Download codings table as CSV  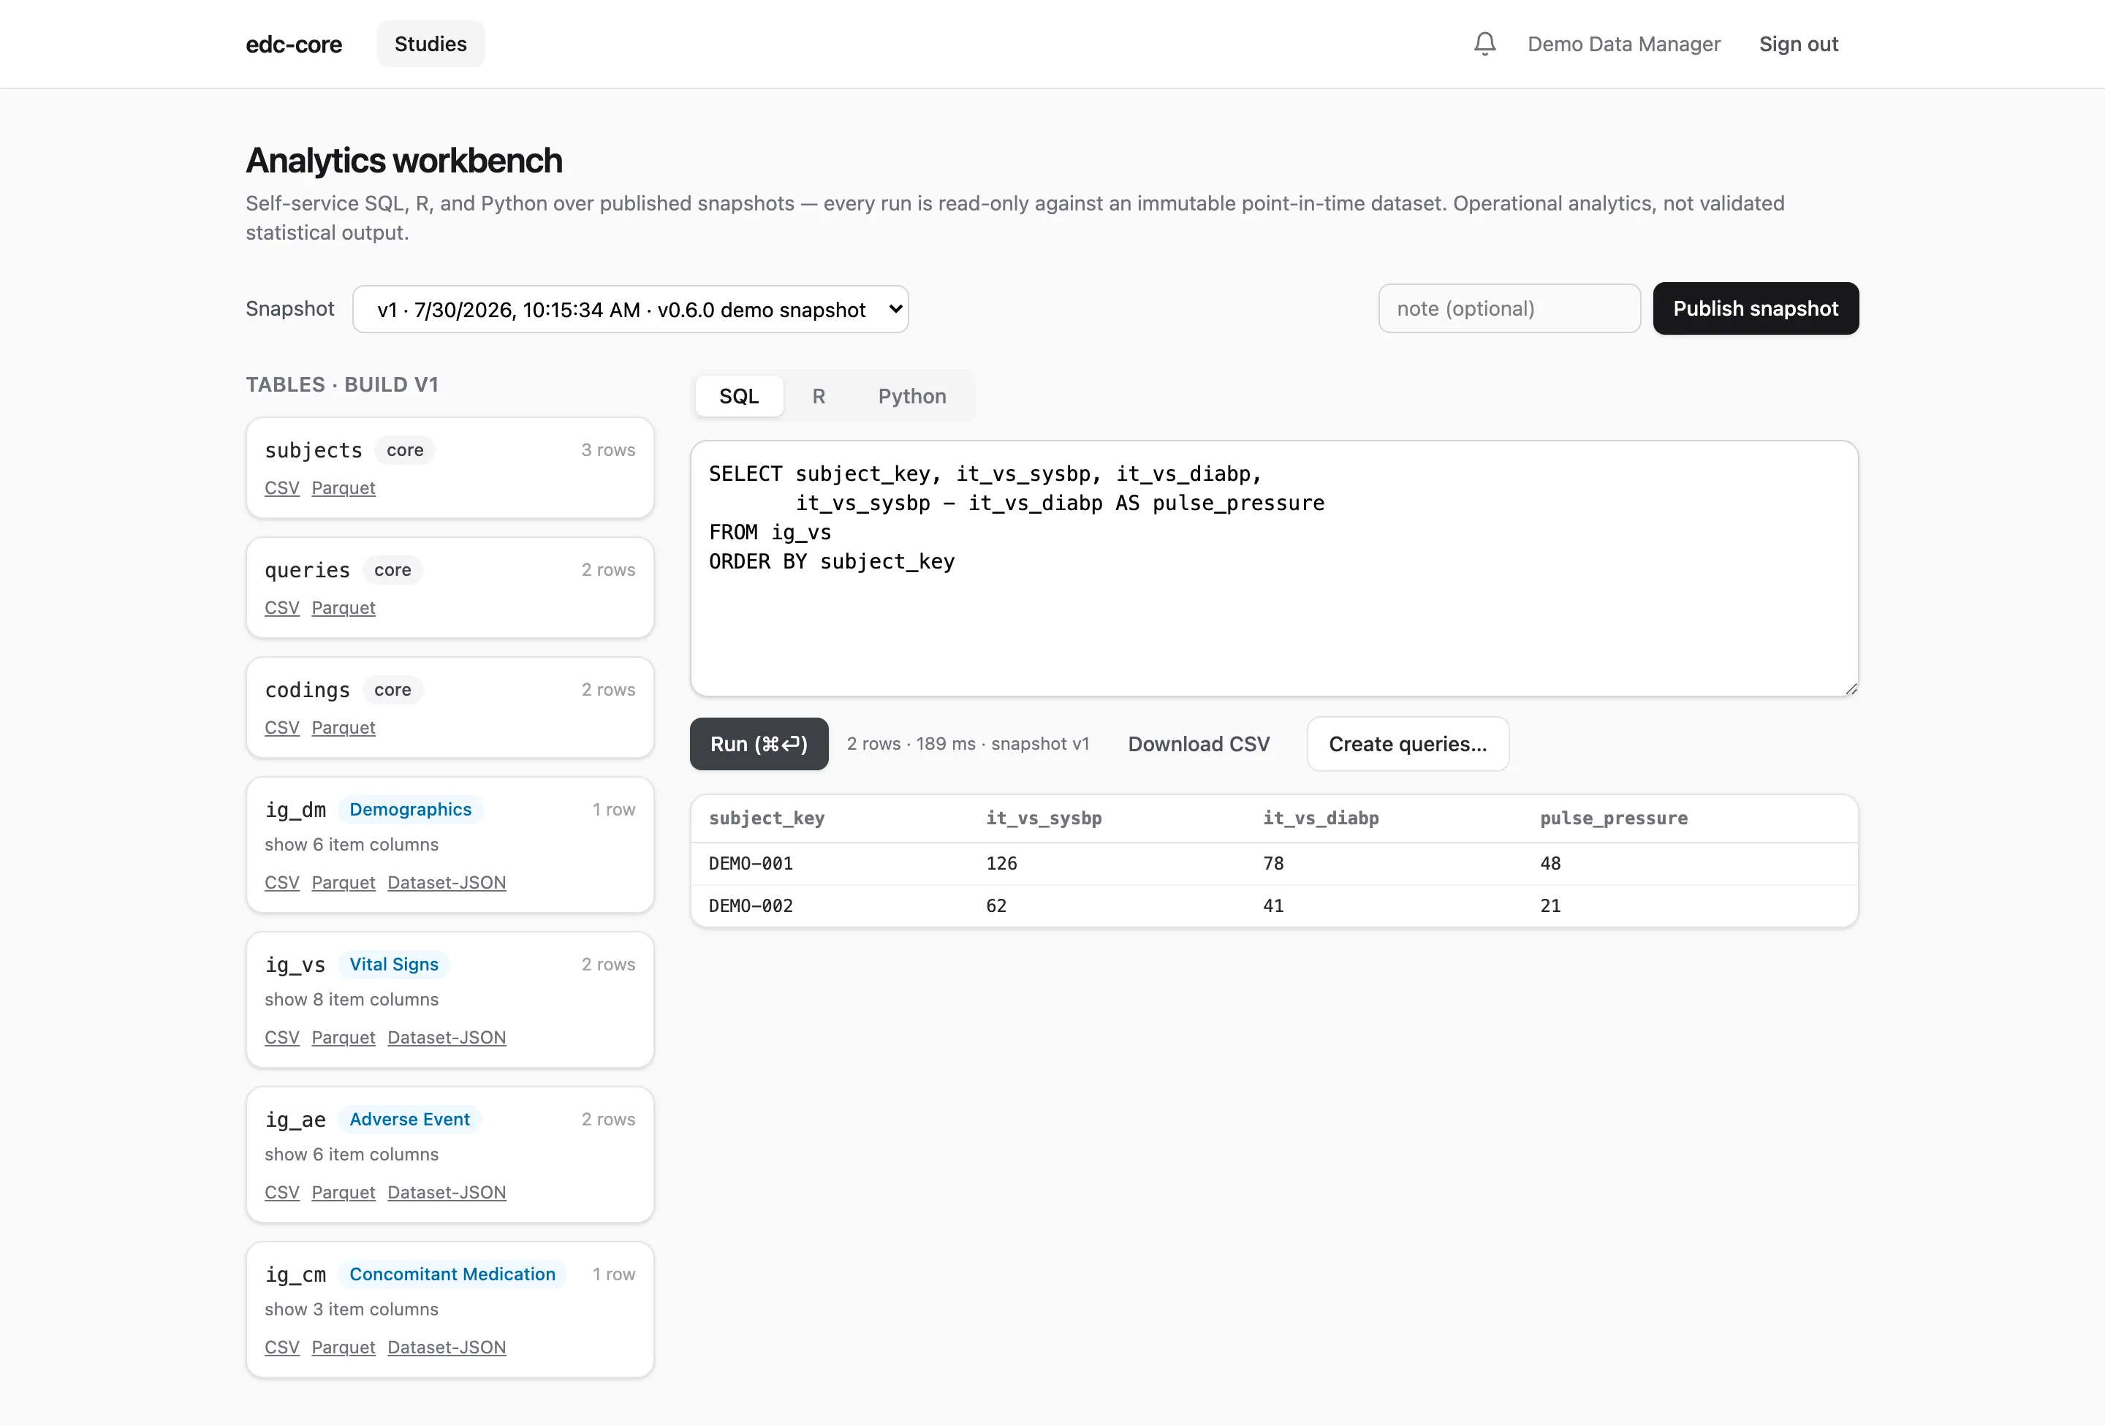click(281, 728)
